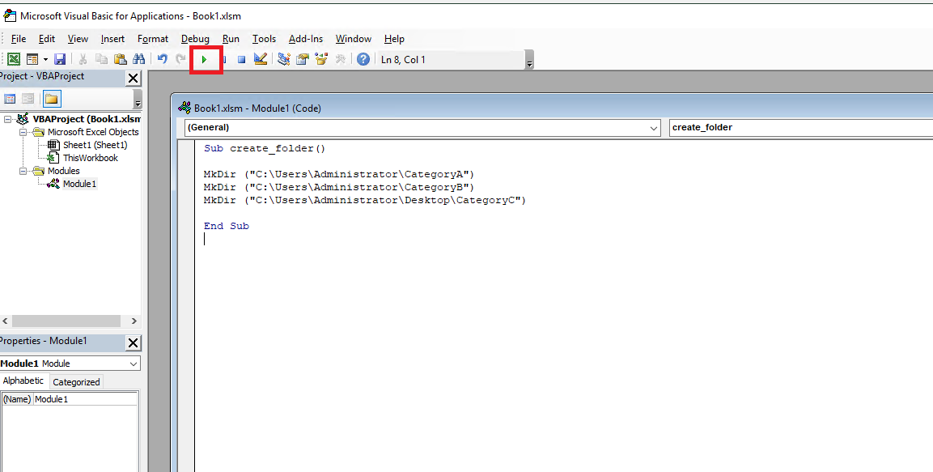The width and height of the screenshot is (933, 472).
Task: Collapse the Microsoft Excel Objects folder
Action: pos(23,132)
